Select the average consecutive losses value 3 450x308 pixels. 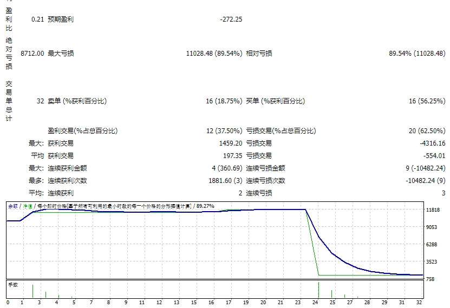coord(444,193)
